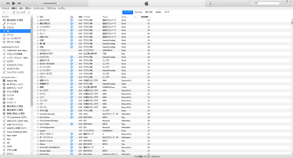Image resolution: width=293 pixels, height=158 pixels.
Task: Click cloud download icon for Sound & Stomach
Action: pyautogui.click(x=72, y=114)
